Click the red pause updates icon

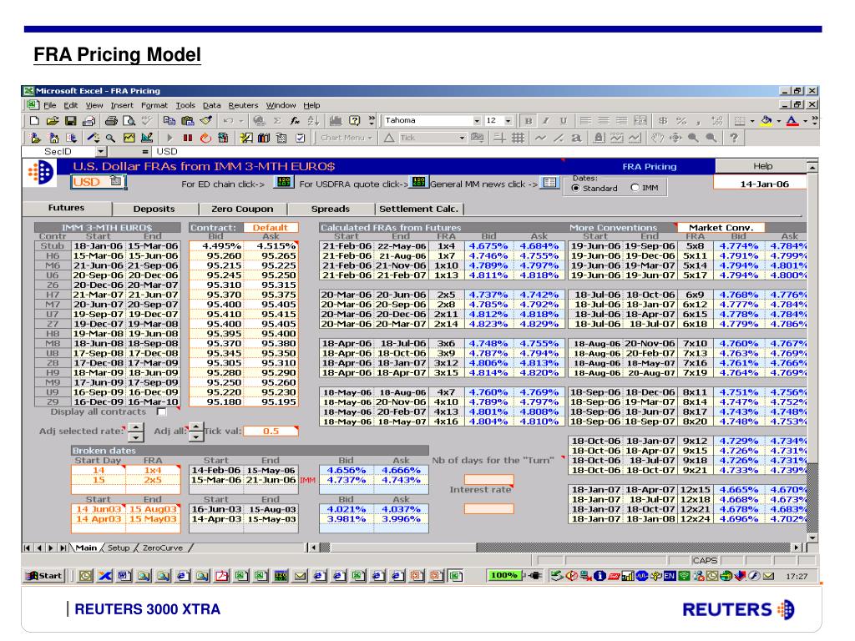pos(188,139)
